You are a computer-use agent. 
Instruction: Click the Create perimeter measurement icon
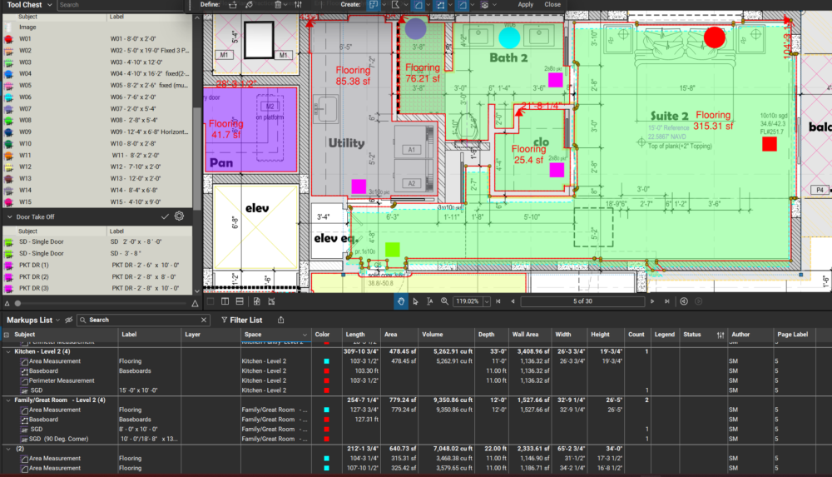click(x=440, y=5)
